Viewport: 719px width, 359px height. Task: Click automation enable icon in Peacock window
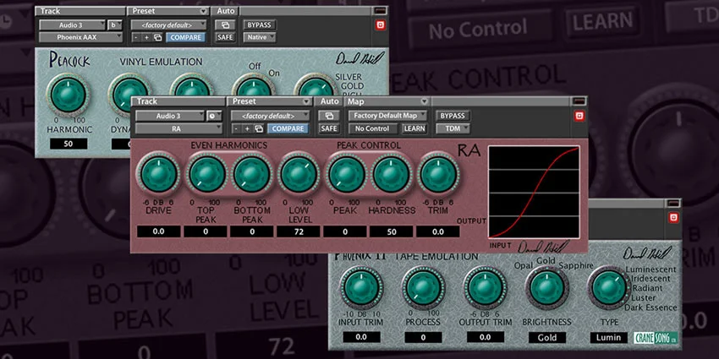pyautogui.click(x=225, y=24)
